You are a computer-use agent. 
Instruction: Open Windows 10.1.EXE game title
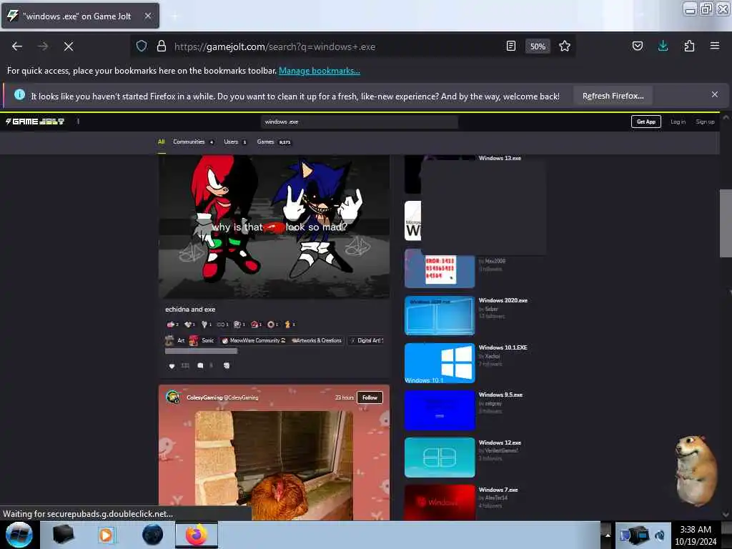click(x=503, y=348)
